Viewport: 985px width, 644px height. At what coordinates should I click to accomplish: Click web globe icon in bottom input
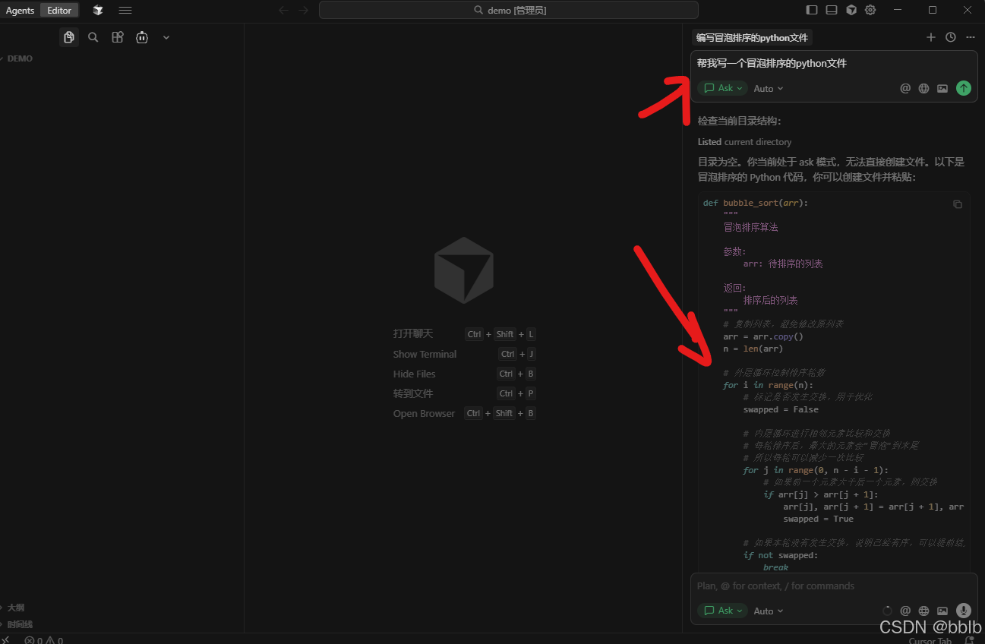point(923,611)
